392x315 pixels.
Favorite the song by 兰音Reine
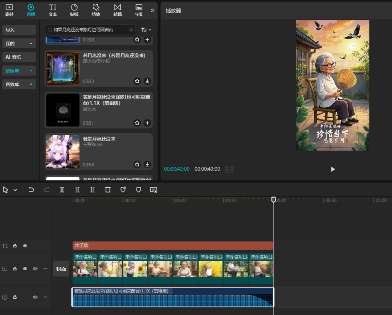(x=137, y=165)
